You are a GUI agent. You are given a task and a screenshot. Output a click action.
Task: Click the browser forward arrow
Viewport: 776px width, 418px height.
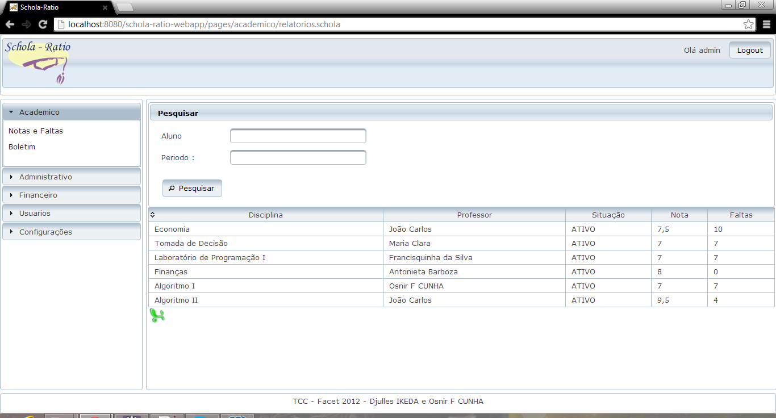point(26,24)
